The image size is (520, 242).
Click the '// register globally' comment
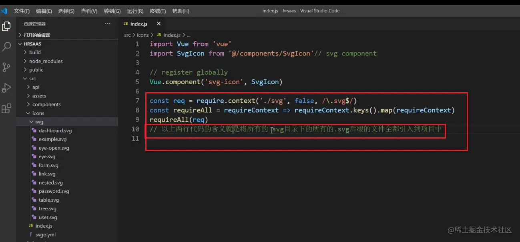point(189,72)
